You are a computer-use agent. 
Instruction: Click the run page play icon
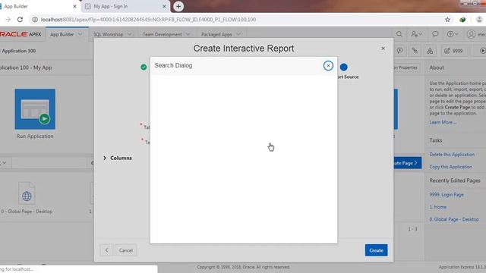482,51
